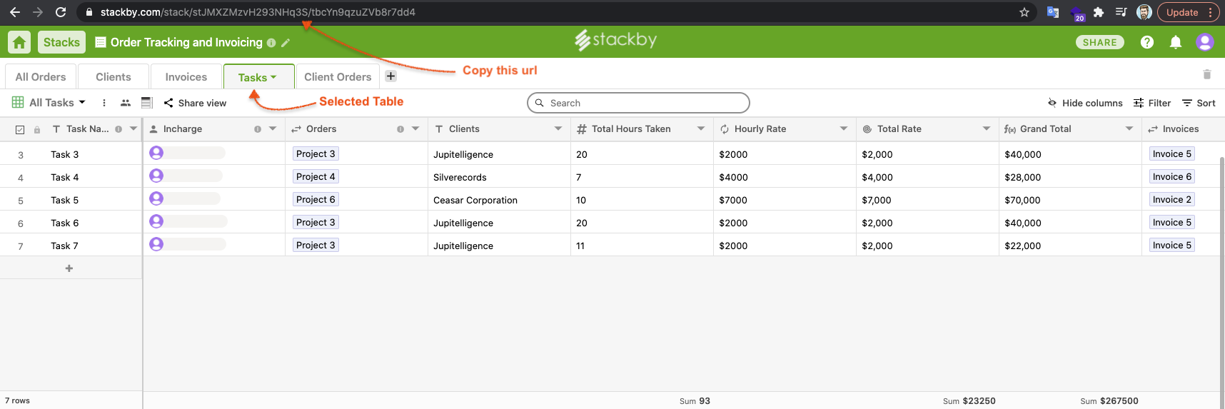Switch to the Client Orders tab
The image size is (1225, 409).
click(x=338, y=76)
